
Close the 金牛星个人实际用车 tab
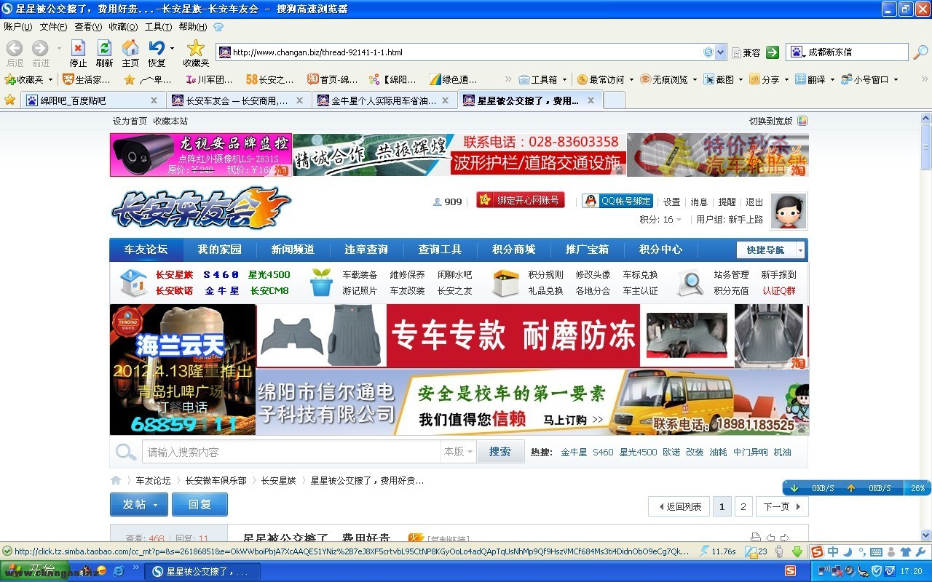tap(445, 100)
